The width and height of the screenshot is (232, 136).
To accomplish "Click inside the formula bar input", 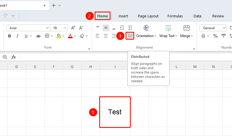I will click(x=126, y=57).
